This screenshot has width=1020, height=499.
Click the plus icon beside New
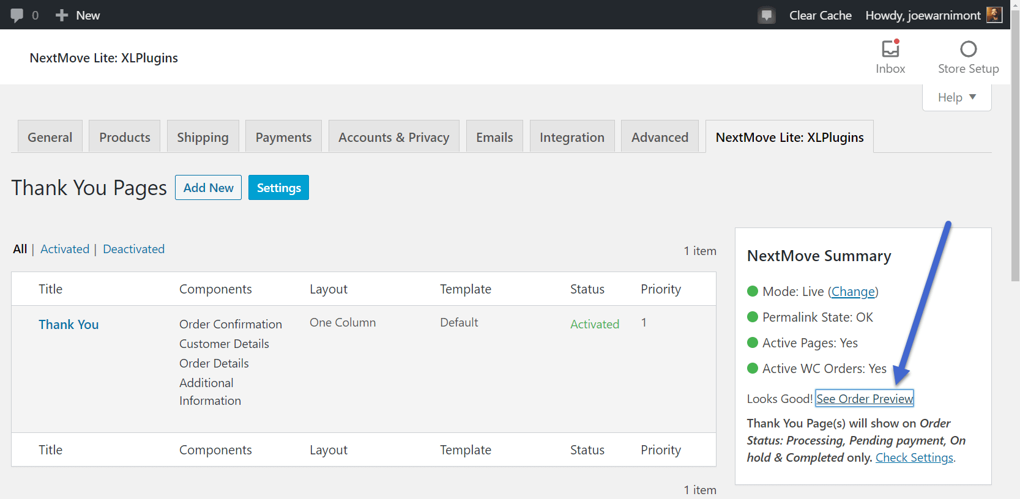(x=61, y=15)
